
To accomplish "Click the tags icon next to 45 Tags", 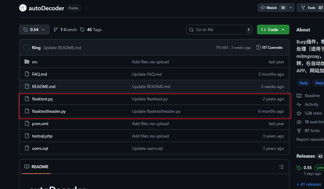I will coord(83,30).
